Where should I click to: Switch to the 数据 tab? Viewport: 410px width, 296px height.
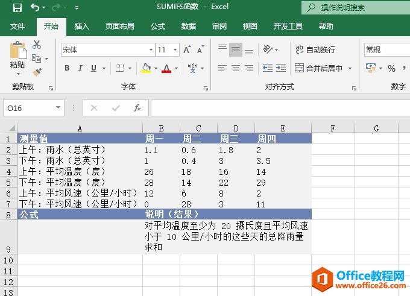click(x=189, y=27)
